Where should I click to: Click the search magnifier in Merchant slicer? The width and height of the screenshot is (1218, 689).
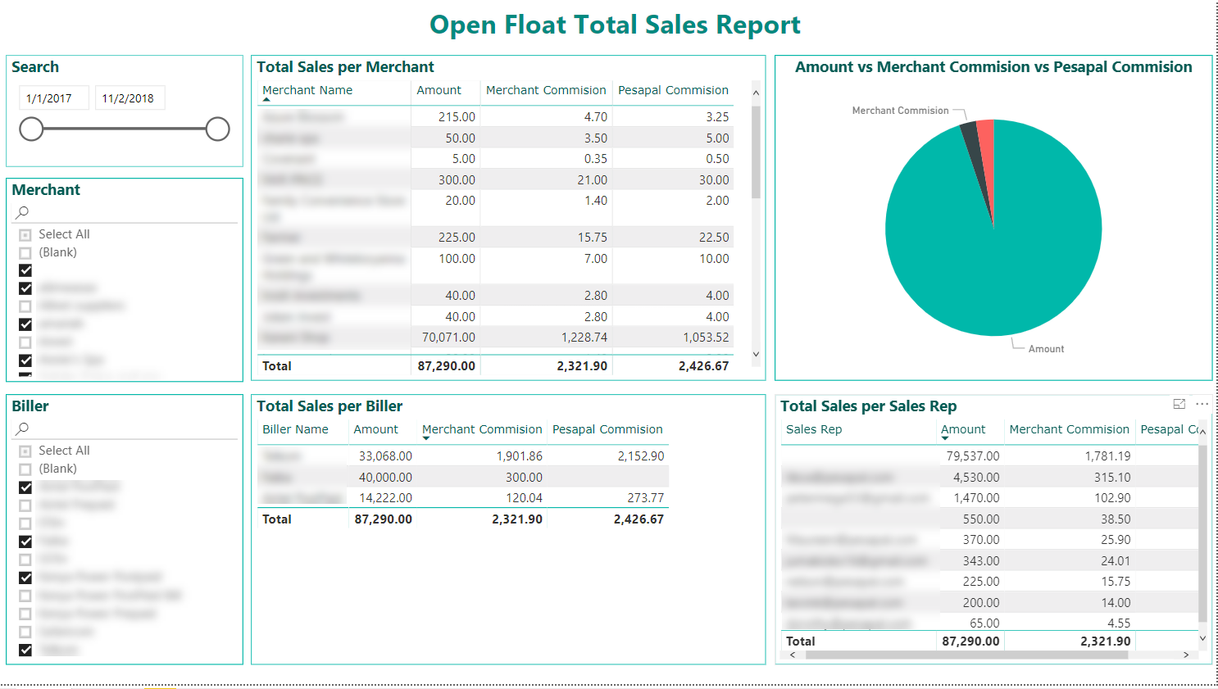22,212
